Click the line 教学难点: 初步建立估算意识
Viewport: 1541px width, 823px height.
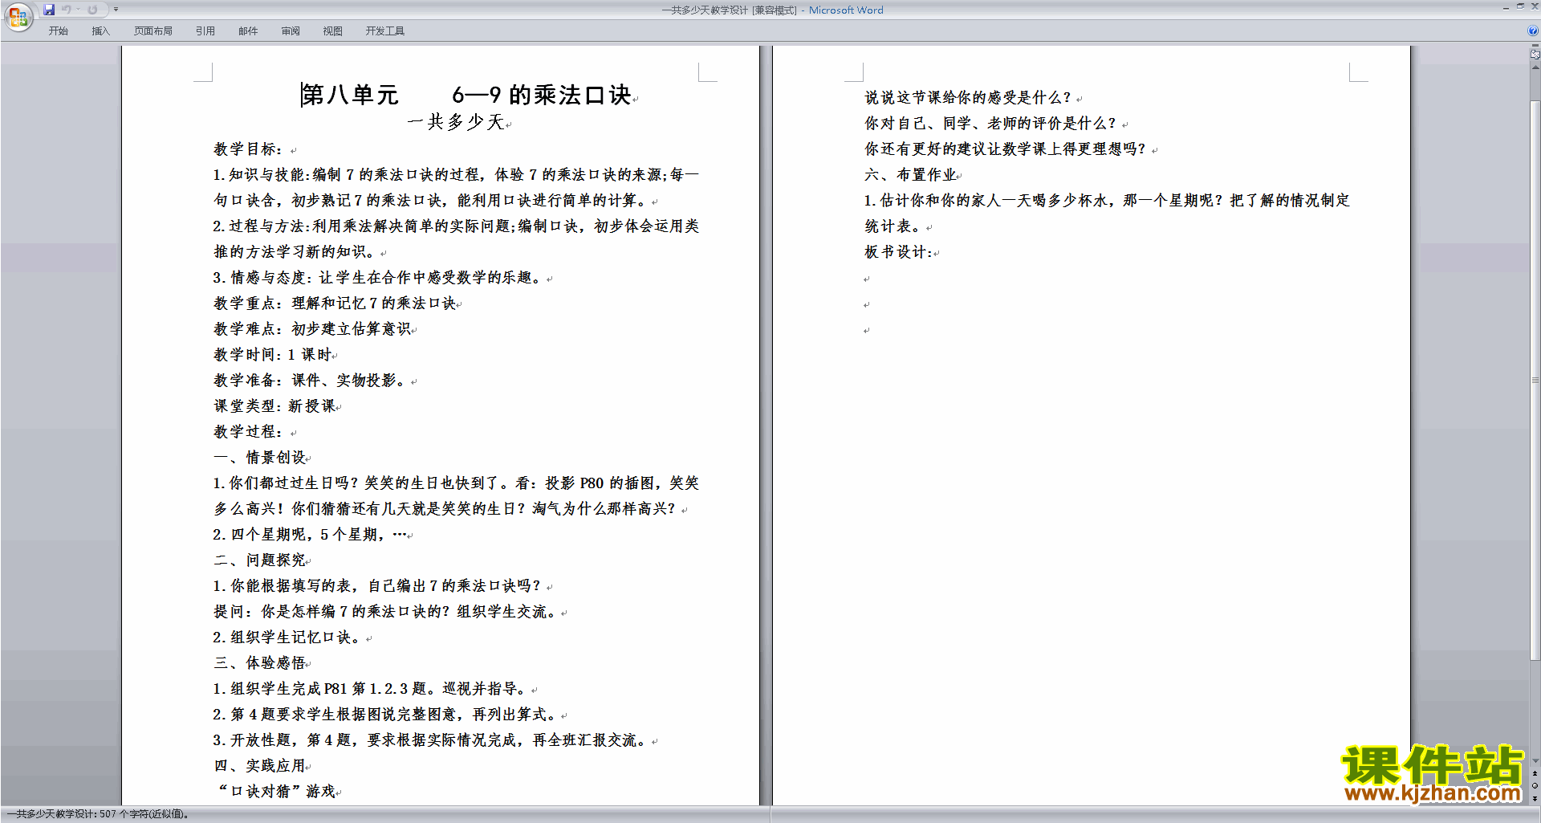(x=312, y=329)
